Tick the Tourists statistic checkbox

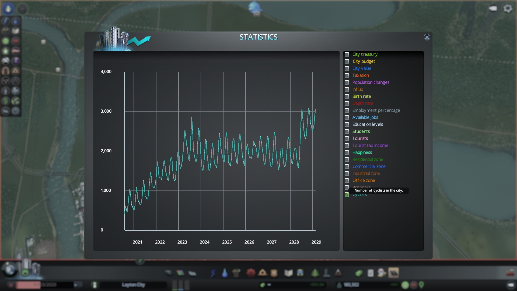coord(347,138)
